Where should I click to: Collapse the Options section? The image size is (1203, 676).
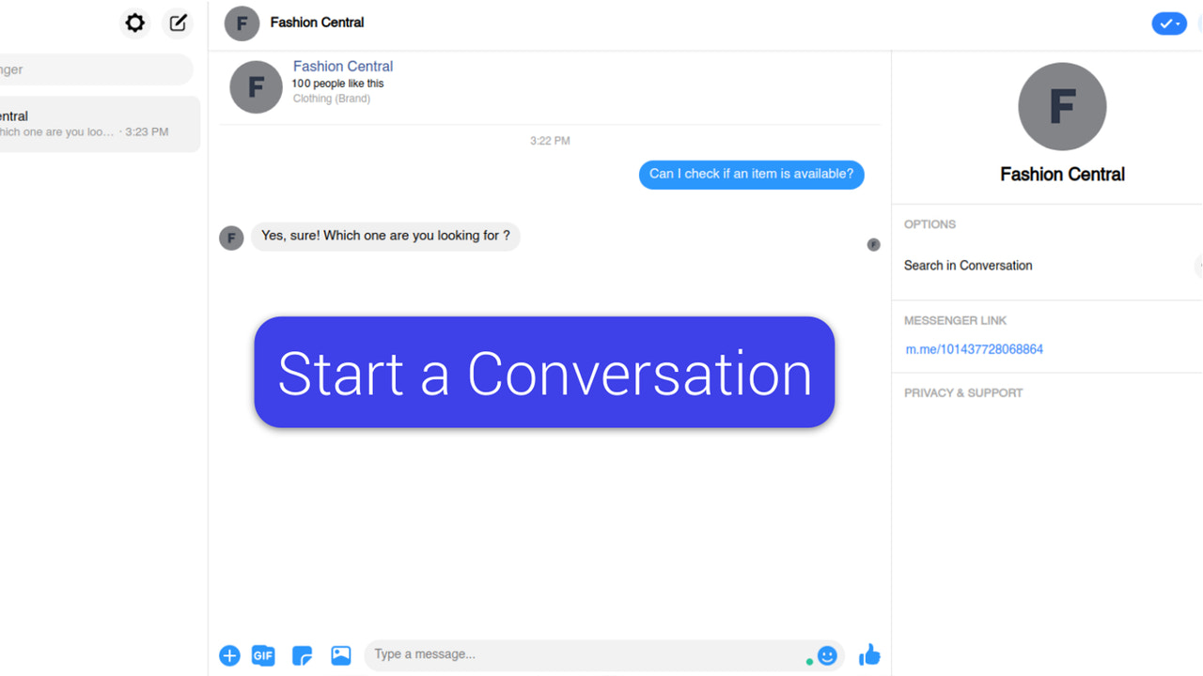(x=930, y=224)
